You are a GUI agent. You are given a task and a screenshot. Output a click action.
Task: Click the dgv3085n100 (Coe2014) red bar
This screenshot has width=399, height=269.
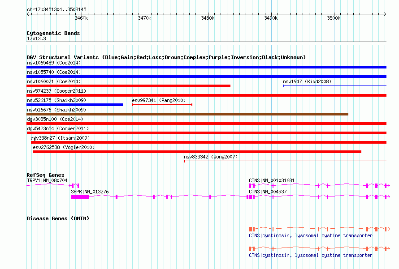coord(206,124)
